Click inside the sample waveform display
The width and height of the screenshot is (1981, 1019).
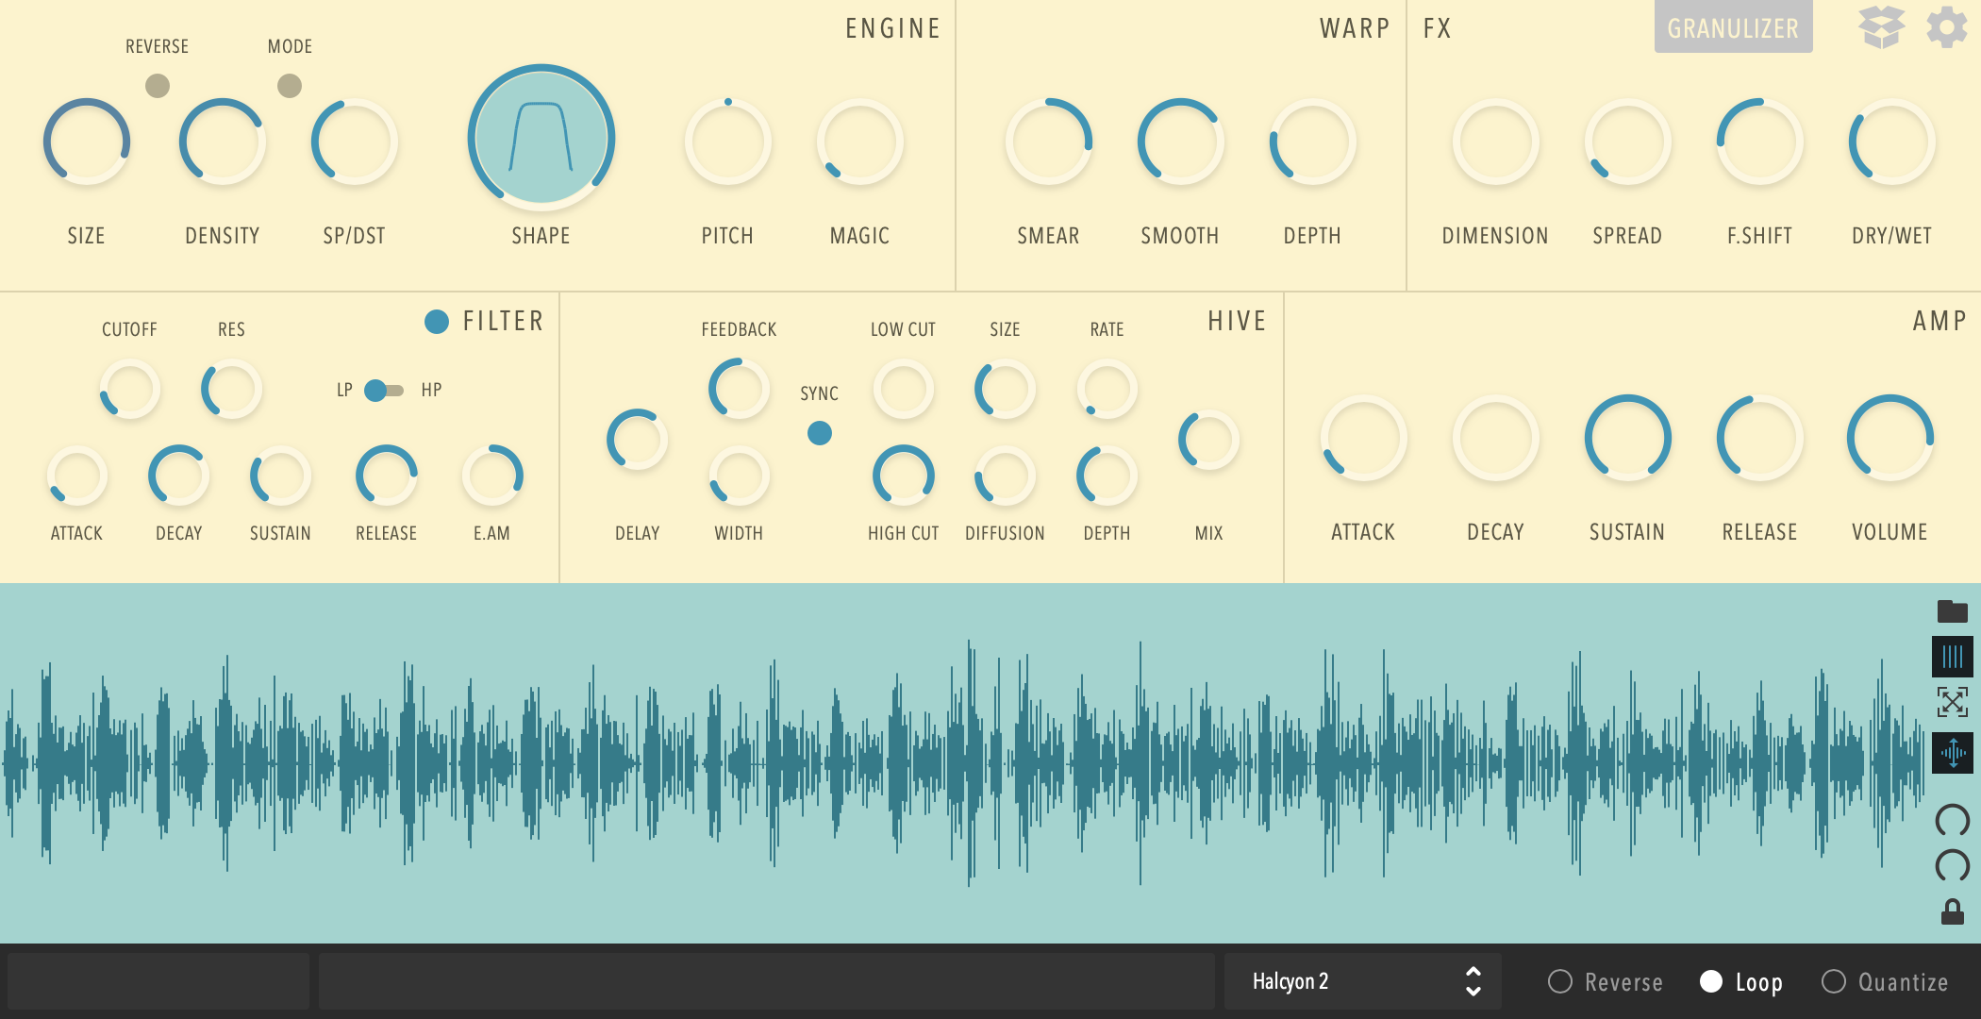click(962, 762)
